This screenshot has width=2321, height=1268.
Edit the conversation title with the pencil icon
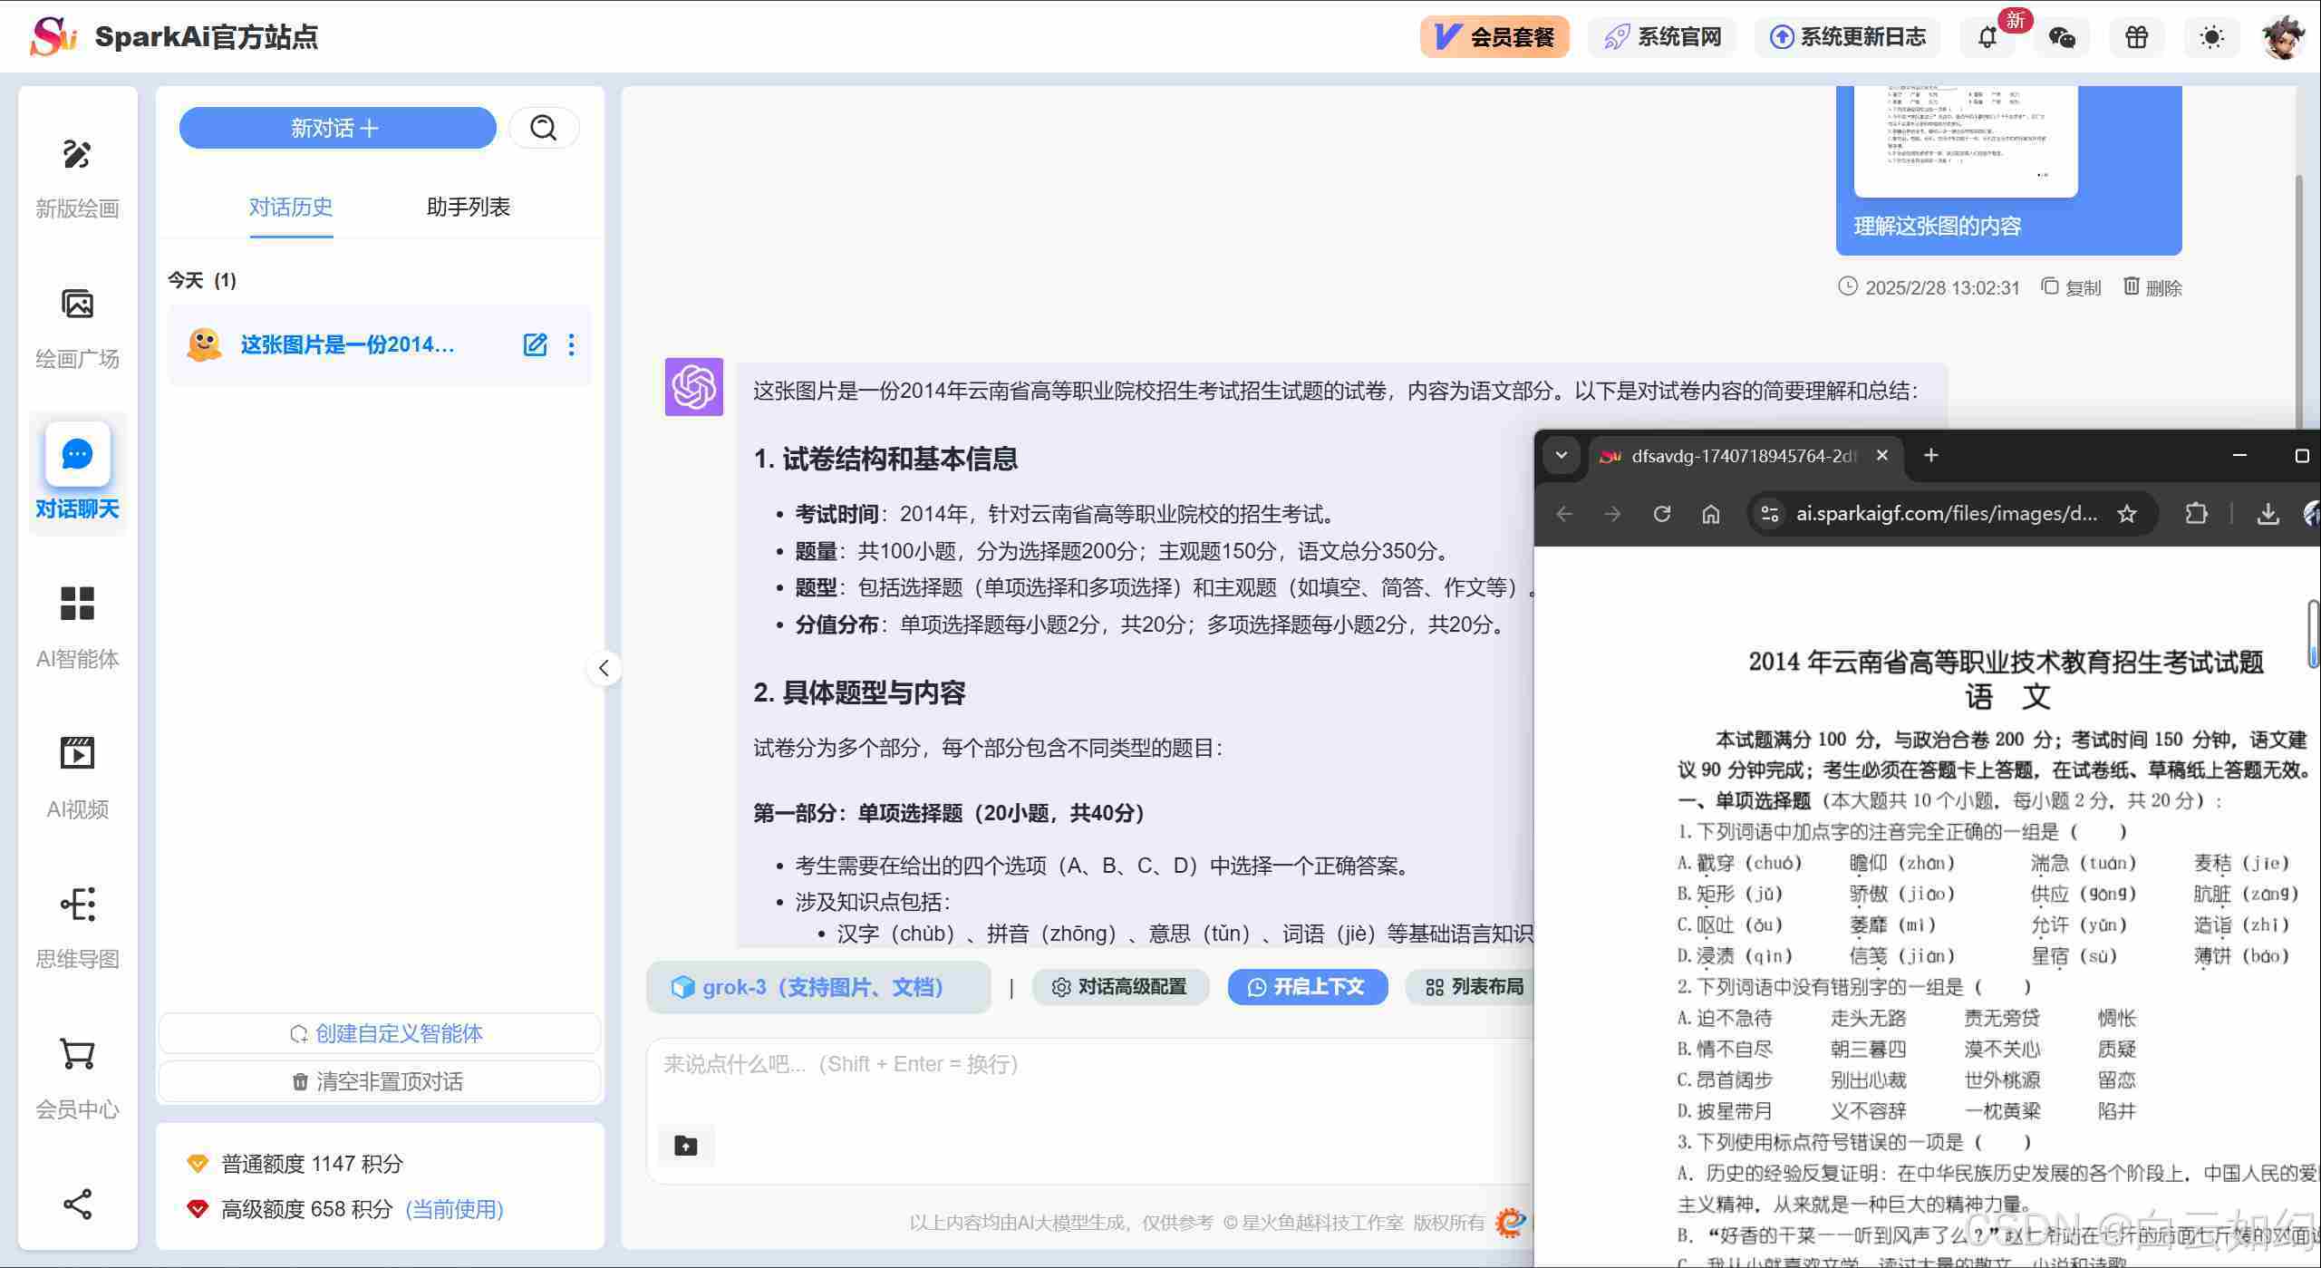(535, 344)
